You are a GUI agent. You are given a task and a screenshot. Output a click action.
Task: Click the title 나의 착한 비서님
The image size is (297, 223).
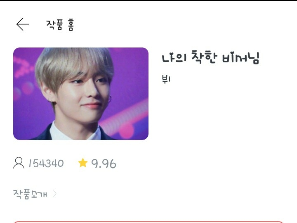click(210, 57)
